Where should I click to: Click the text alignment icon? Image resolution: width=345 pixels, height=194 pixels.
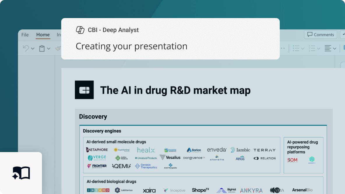(328, 48)
